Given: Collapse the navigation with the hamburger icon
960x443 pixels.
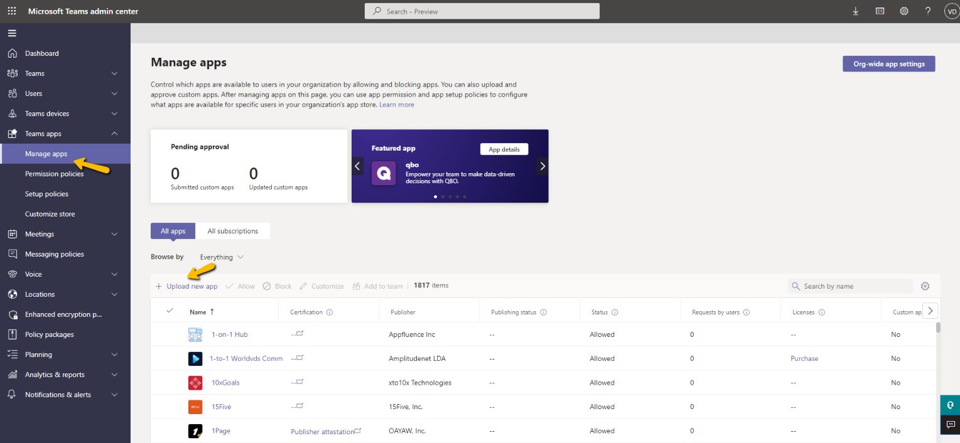Looking at the screenshot, I should pyautogui.click(x=12, y=33).
